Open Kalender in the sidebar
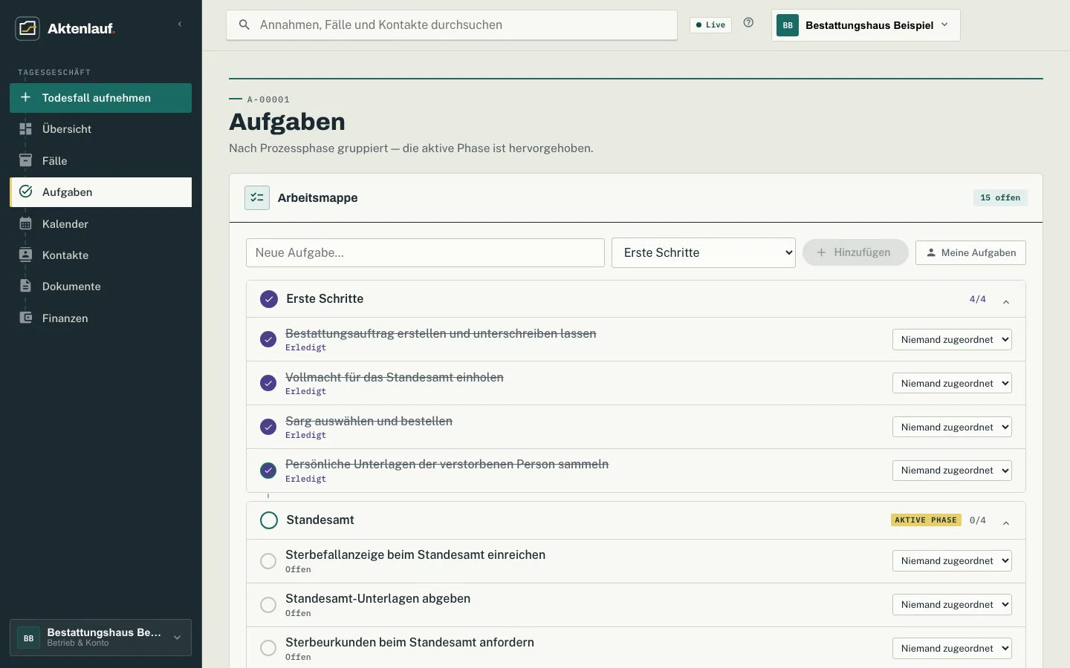Viewport: 1070px width, 668px height. pos(100,223)
